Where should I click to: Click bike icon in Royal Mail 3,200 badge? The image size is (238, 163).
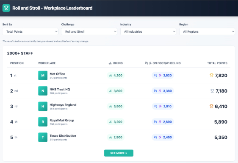click(x=111, y=122)
